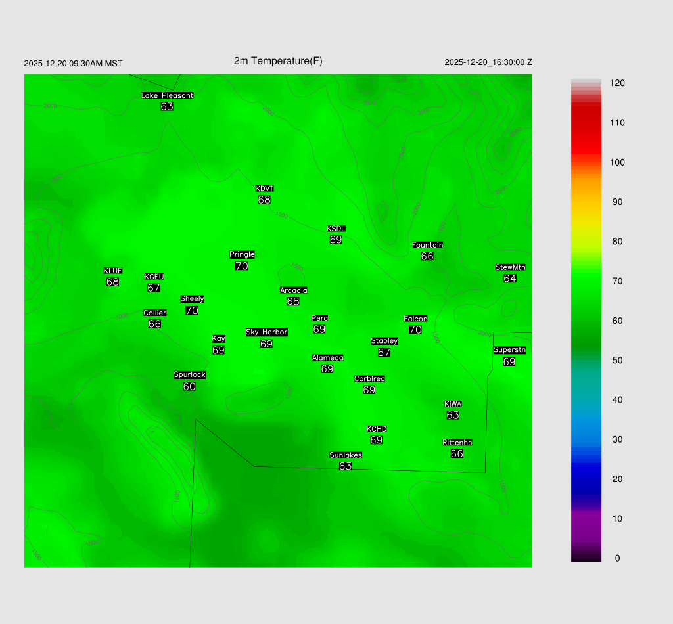This screenshot has width=673, height=624.
Task: Select the Arcadia station label
Action: [293, 290]
